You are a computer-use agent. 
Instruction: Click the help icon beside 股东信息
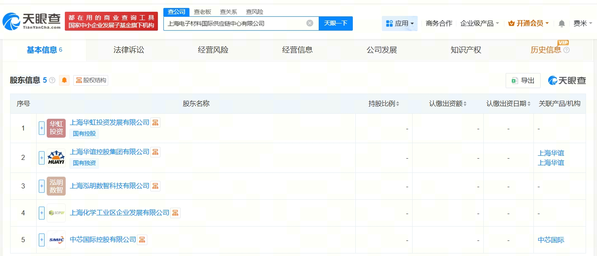52,80
